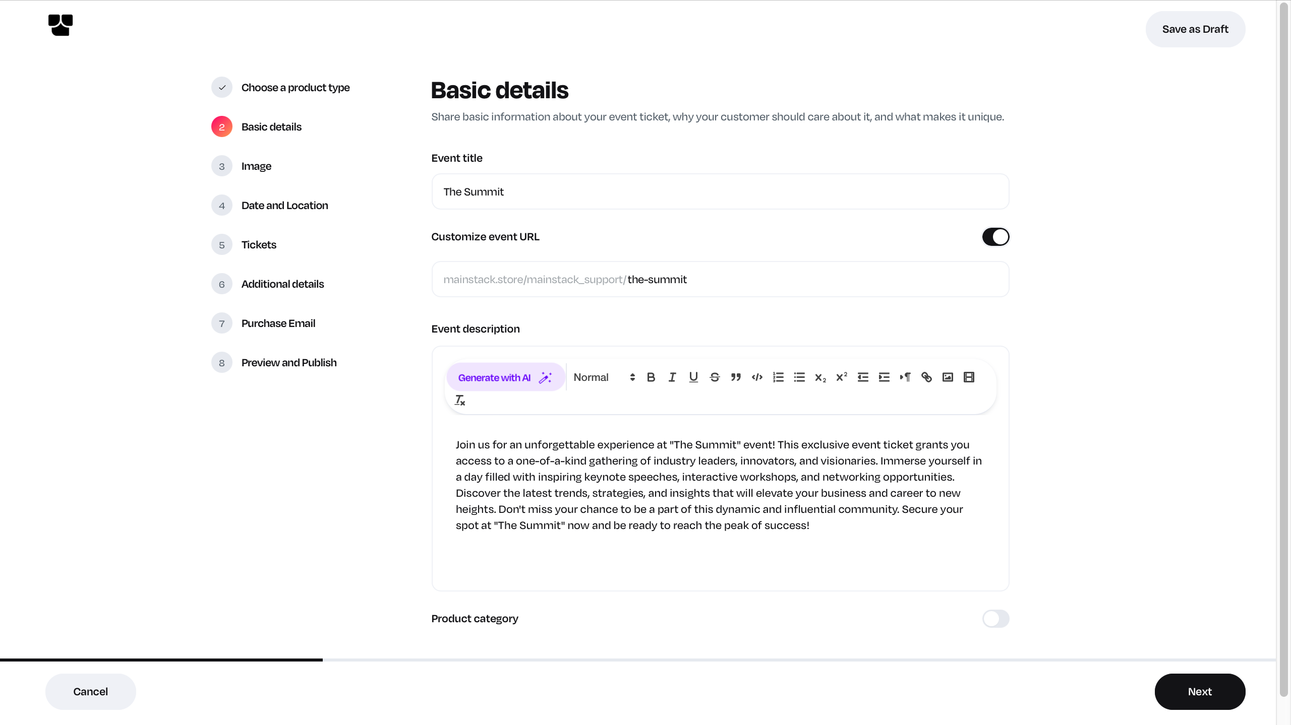The image size is (1291, 725).
Task: Save the event as a draft
Action: tap(1195, 29)
